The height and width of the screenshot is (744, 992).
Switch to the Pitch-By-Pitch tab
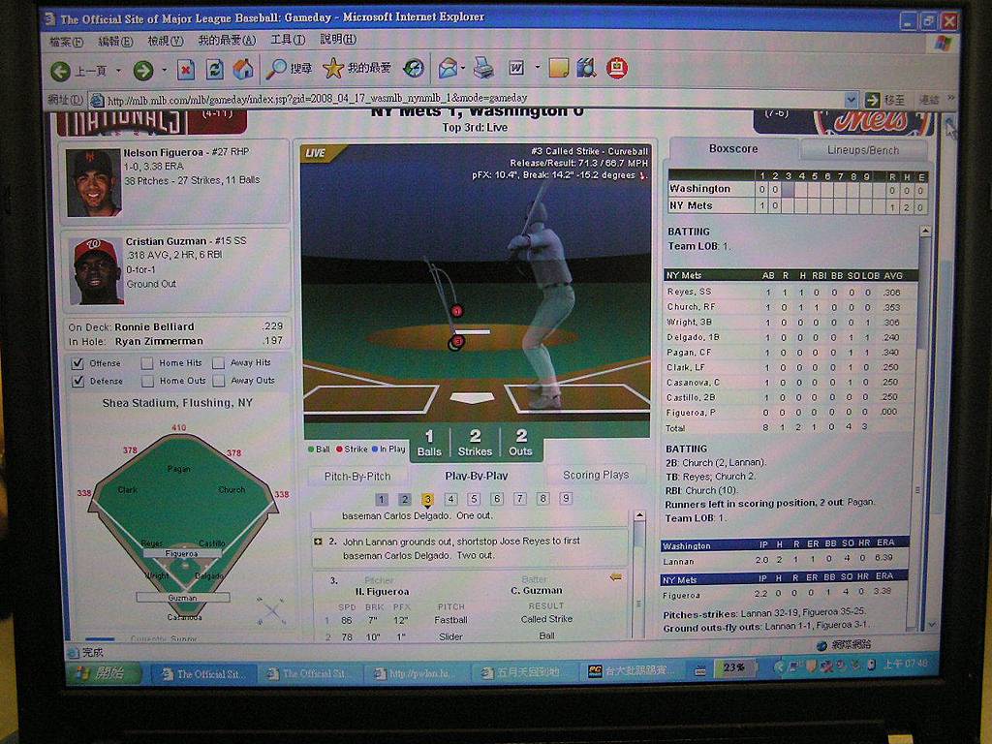click(357, 477)
